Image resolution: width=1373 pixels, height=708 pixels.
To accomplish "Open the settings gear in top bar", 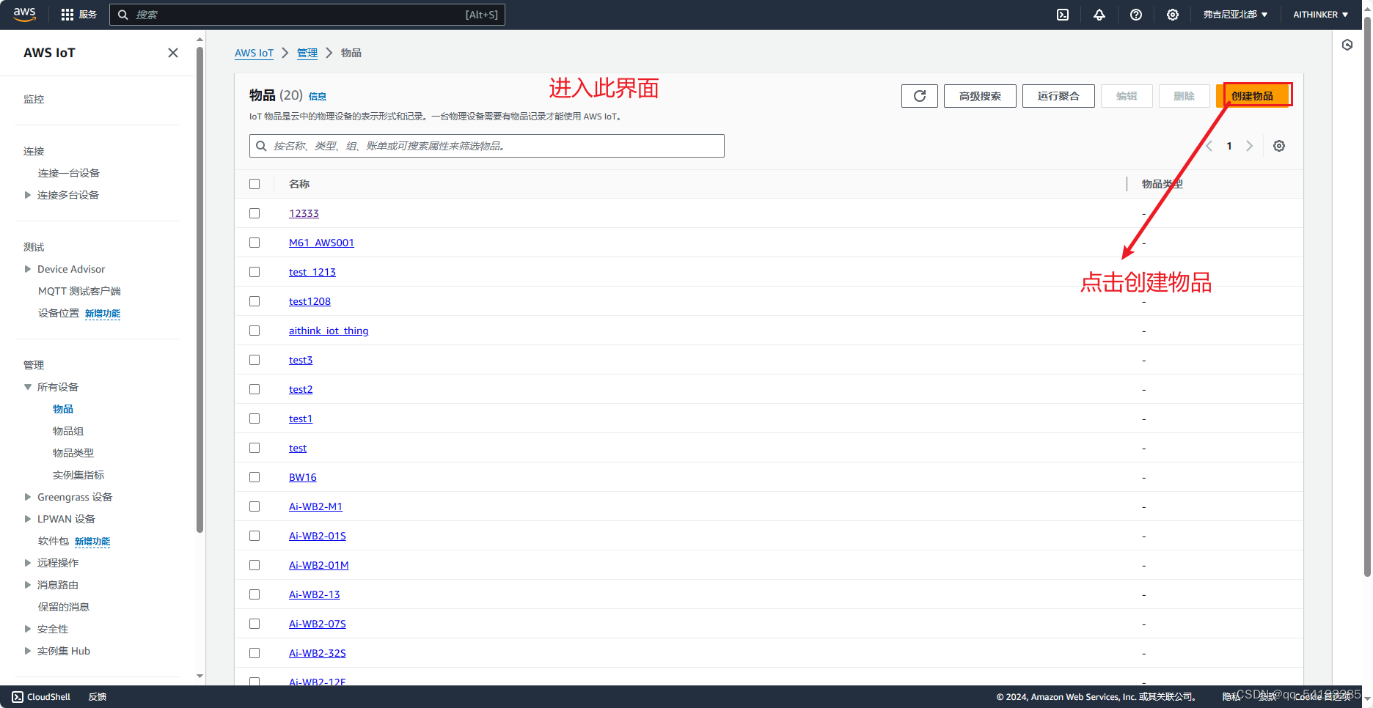I will pyautogui.click(x=1173, y=15).
